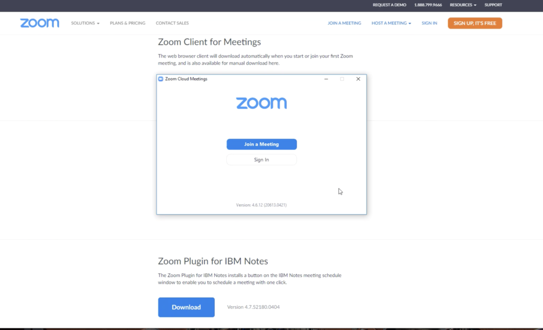Image resolution: width=543 pixels, height=330 pixels.
Task: Click the large zoom logo in client window
Action: click(261, 103)
